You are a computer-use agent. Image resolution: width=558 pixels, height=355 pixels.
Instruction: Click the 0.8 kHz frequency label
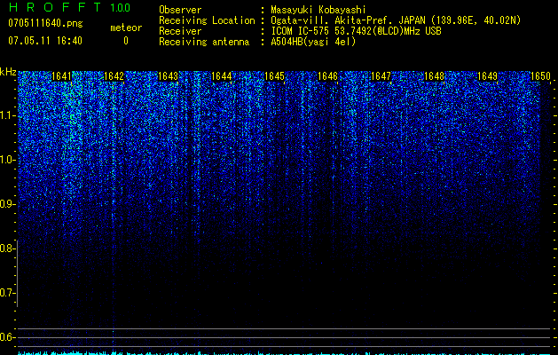(x=6, y=248)
